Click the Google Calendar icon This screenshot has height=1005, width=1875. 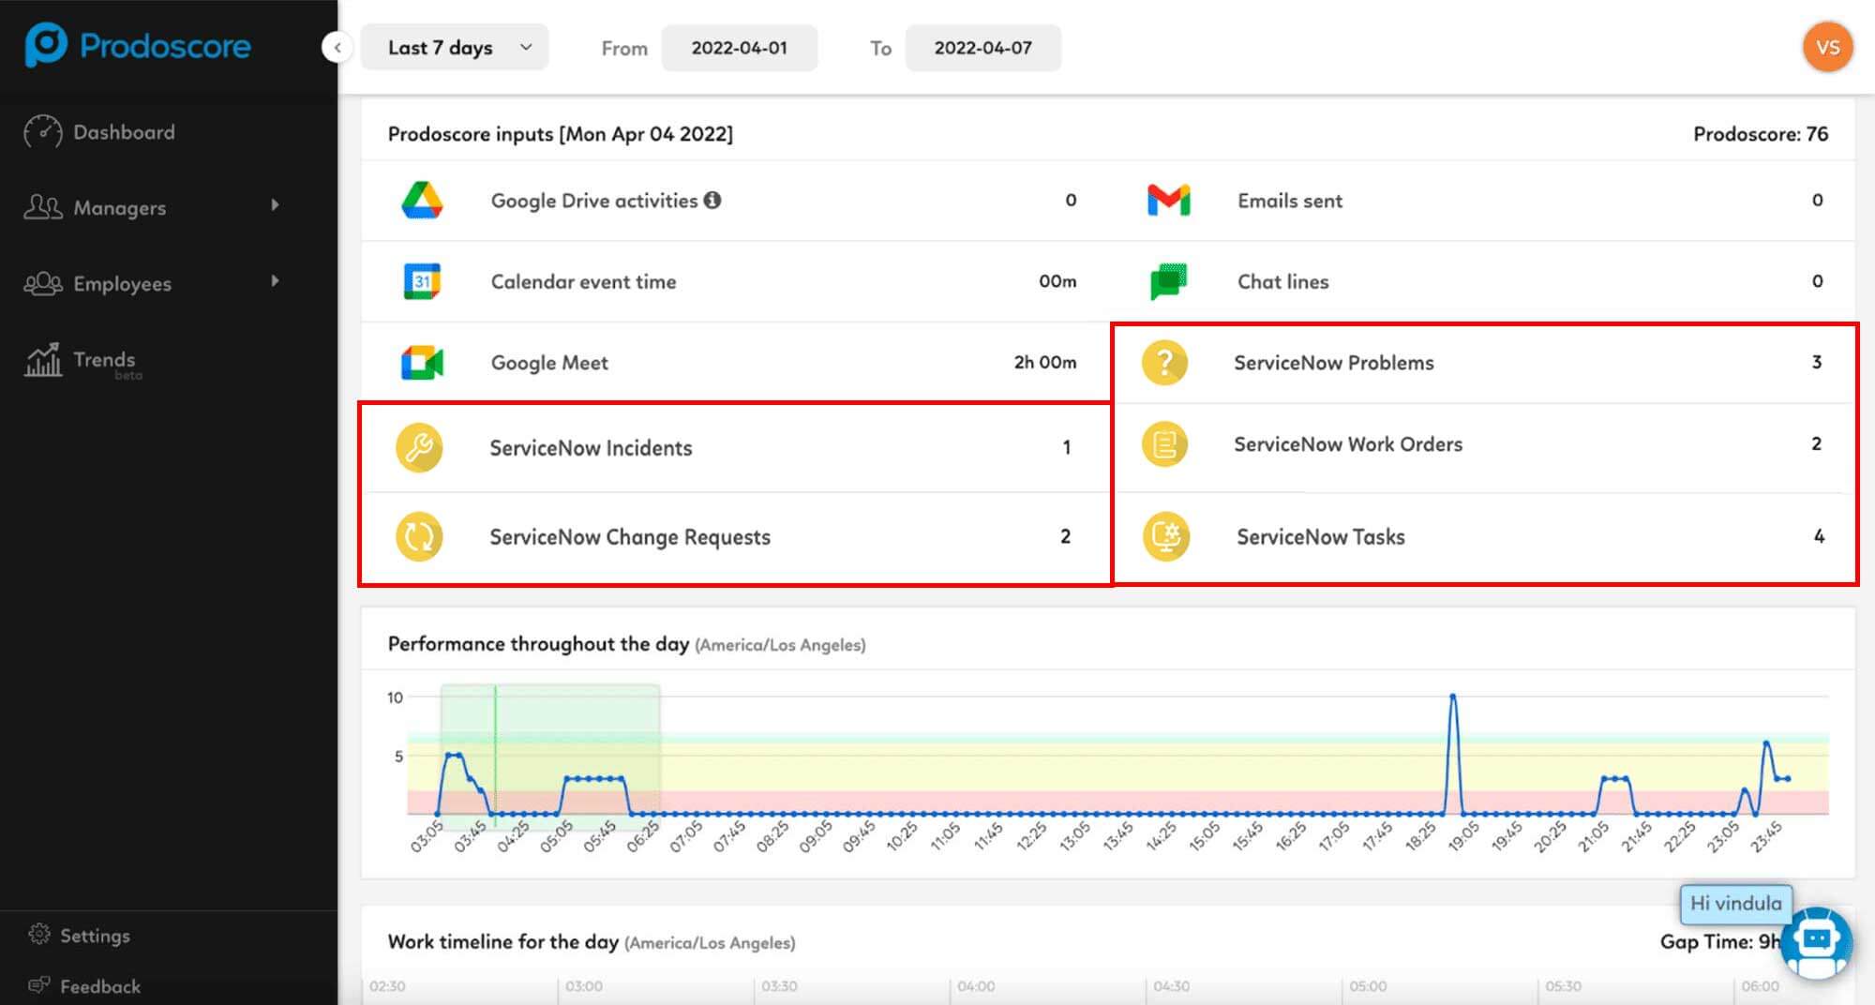[x=422, y=281]
